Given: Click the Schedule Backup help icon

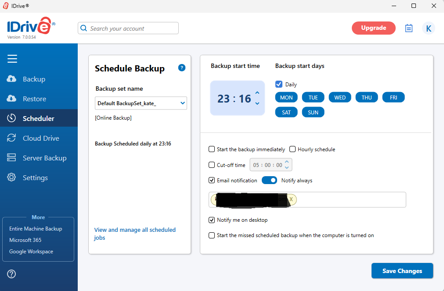Looking at the screenshot, I should (181, 67).
